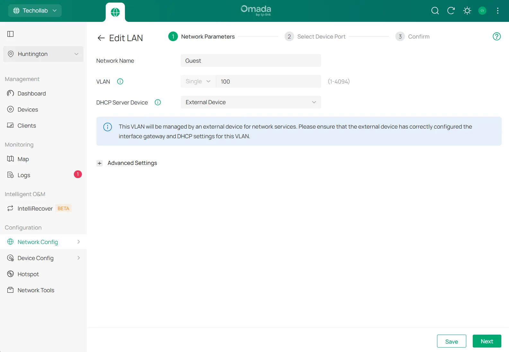
Task: Open the vertical three-dot more menu
Action: point(498,11)
